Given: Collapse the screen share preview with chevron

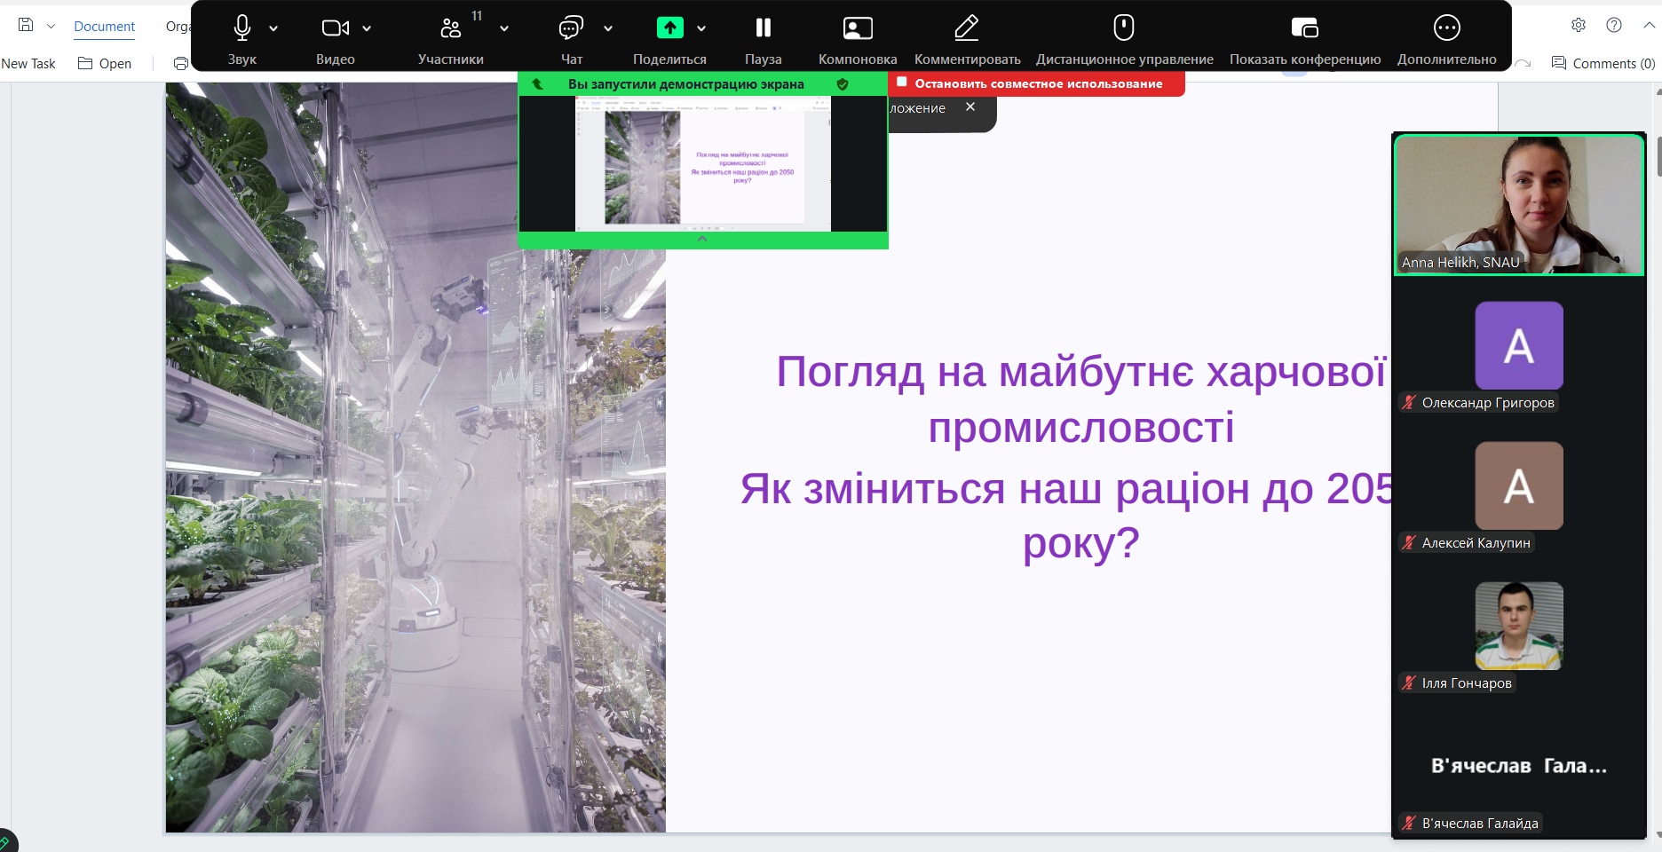Looking at the screenshot, I should (702, 239).
